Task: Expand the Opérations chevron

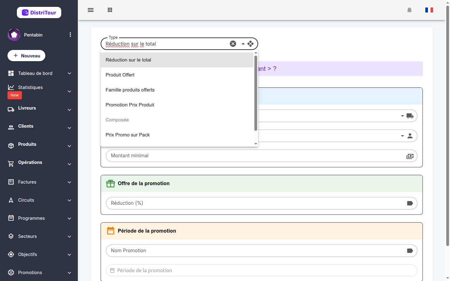Action: 69,164
